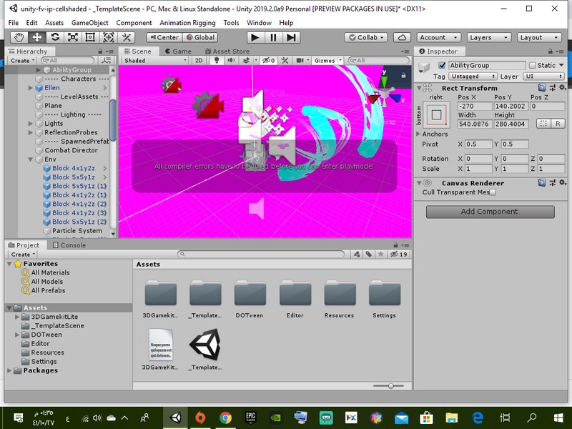Click the Add Component button

click(490, 211)
